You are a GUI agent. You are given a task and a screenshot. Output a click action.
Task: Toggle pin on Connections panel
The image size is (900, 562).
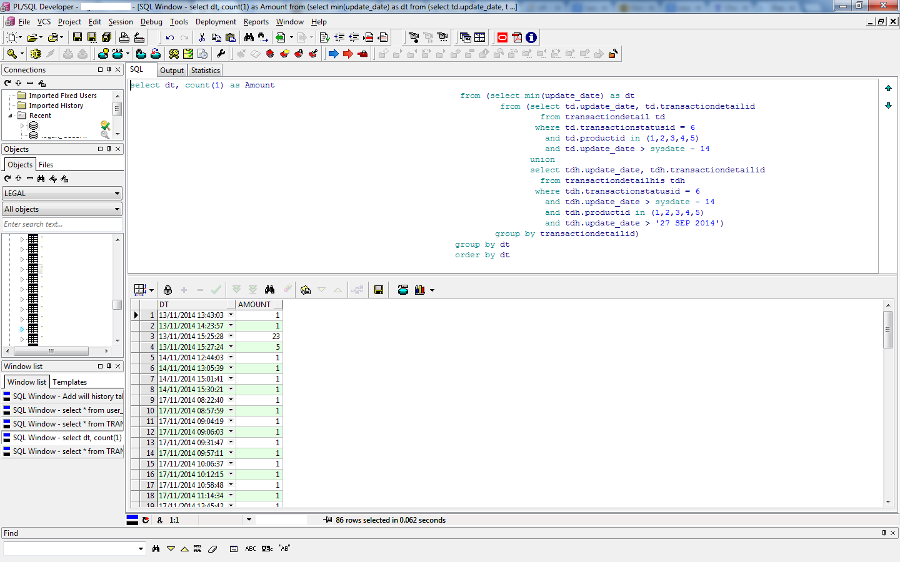pos(109,70)
